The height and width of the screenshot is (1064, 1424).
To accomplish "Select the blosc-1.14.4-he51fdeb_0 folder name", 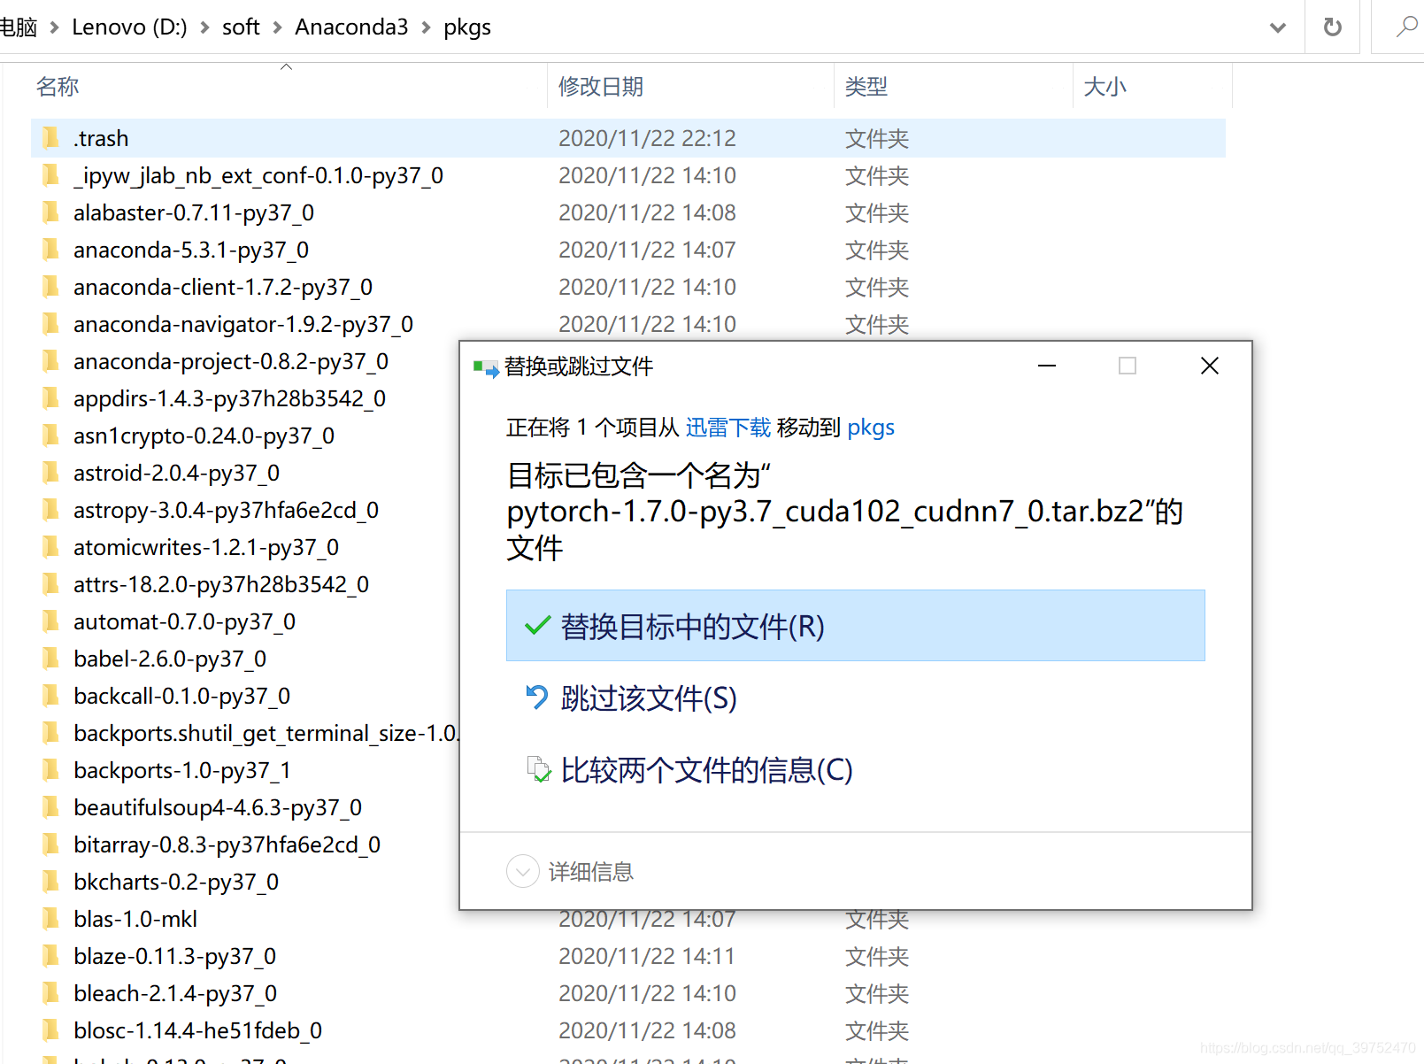I will click(x=198, y=1030).
